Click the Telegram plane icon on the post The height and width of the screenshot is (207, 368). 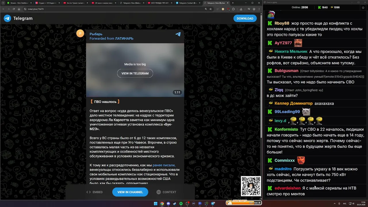pyautogui.click(x=178, y=34)
